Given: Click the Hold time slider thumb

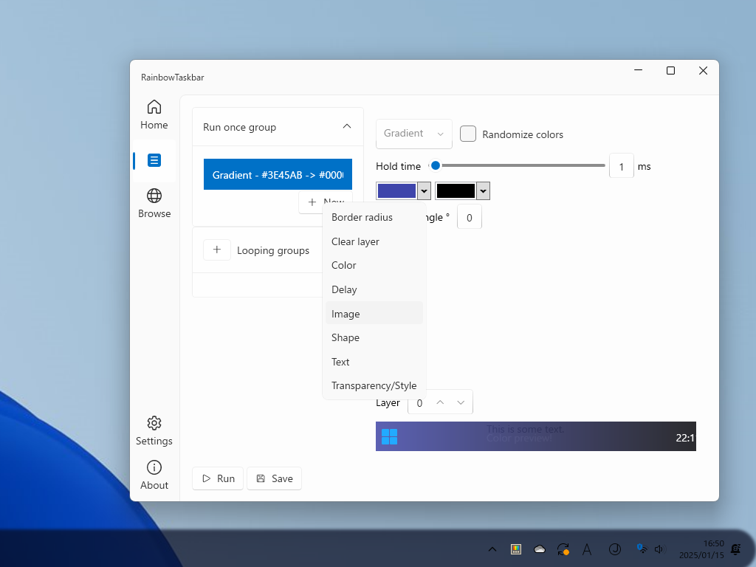Looking at the screenshot, I should (436, 165).
